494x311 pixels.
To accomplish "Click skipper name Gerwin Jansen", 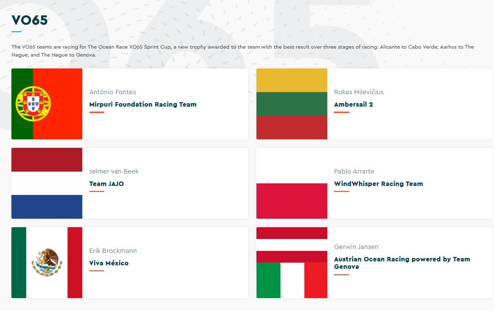I will [x=356, y=247].
